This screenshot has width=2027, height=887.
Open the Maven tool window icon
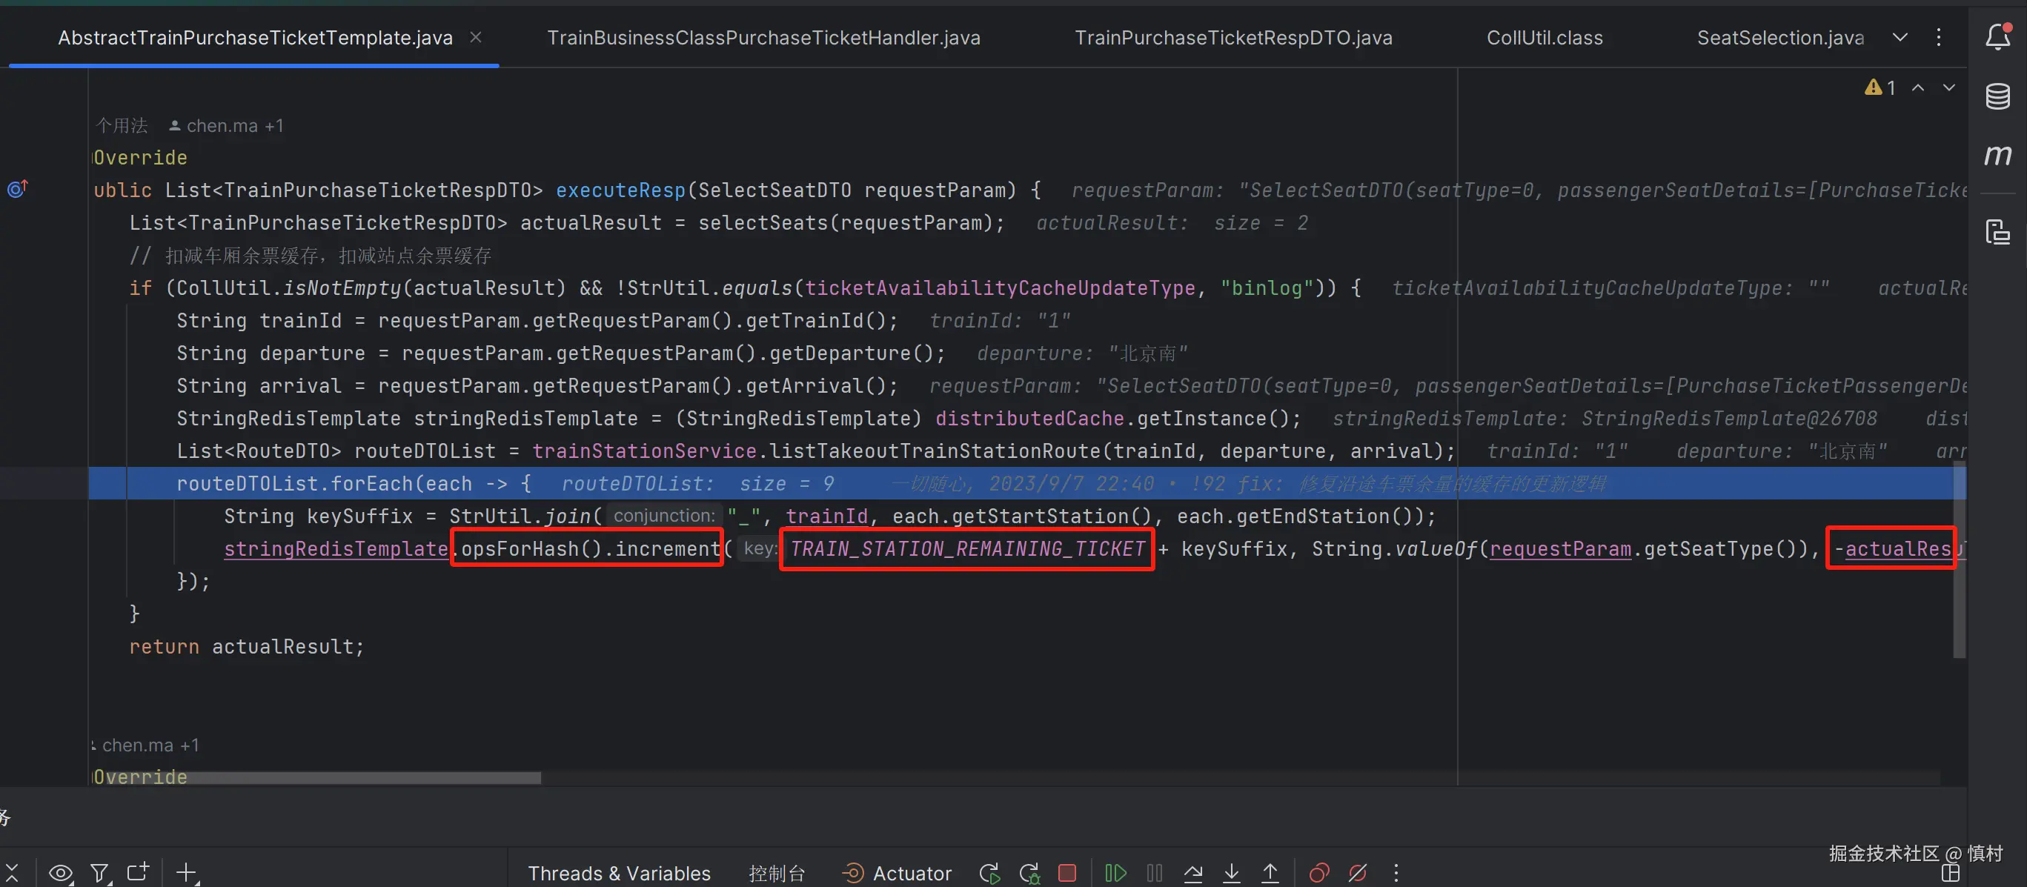1997,155
